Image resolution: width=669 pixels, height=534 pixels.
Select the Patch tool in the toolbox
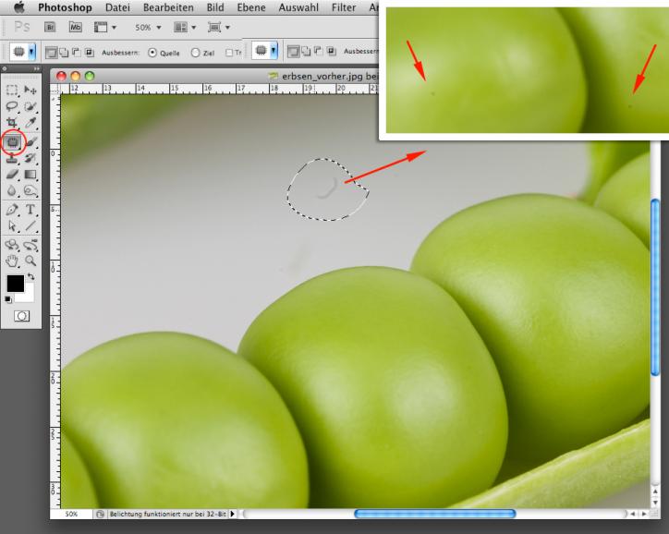pos(12,141)
